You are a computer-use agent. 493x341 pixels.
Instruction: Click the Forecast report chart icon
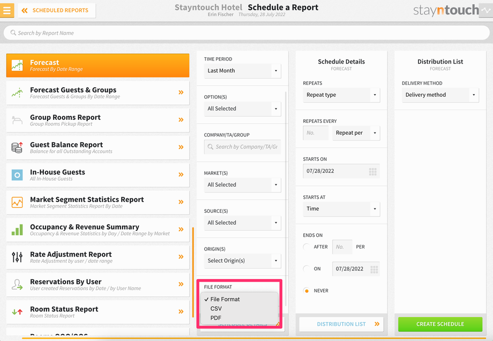17,65
